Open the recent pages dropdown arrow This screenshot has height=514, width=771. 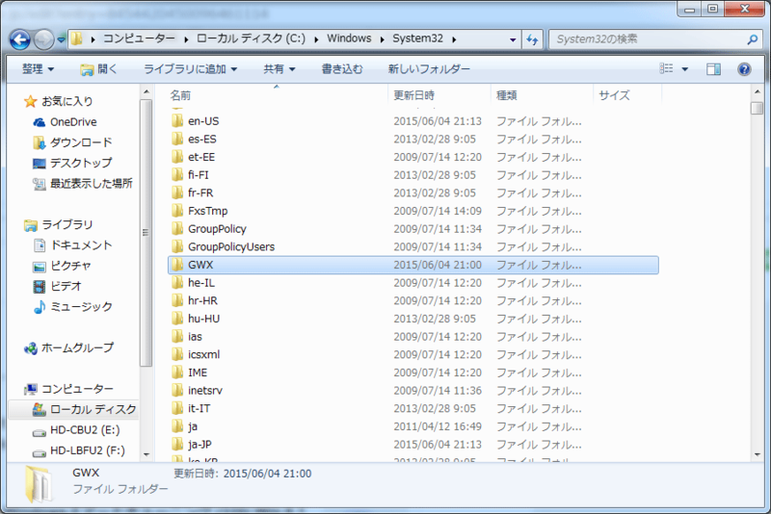(x=61, y=39)
